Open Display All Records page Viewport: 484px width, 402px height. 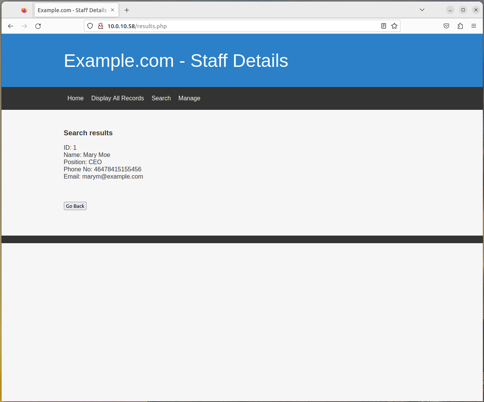click(117, 98)
